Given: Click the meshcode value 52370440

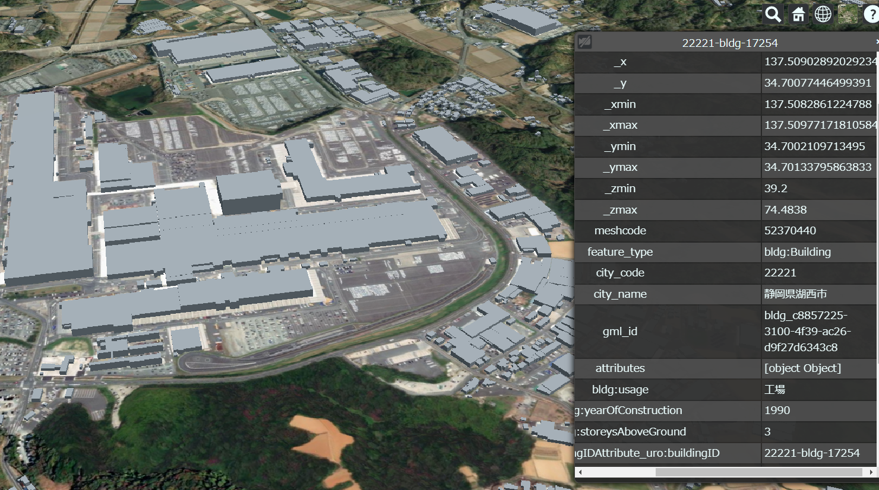Looking at the screenshot, I should pyautogui.click(x=790, y=231).
